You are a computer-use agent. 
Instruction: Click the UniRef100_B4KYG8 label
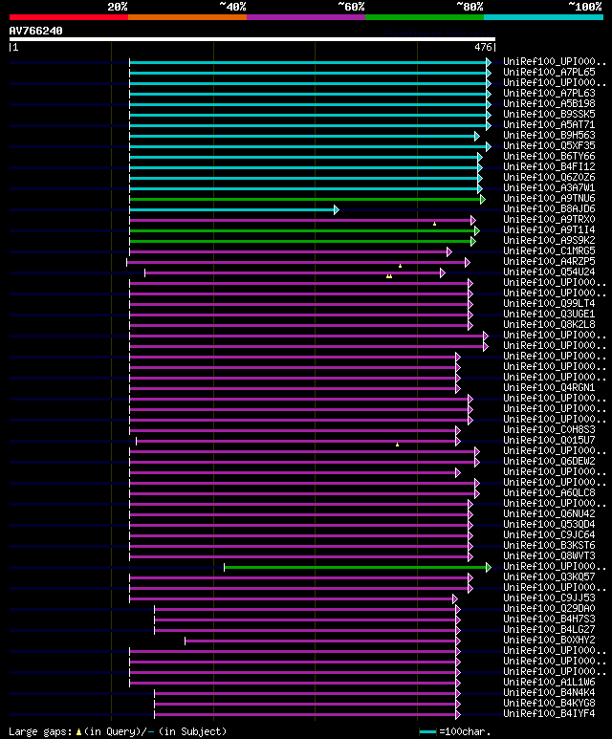point(549,704)
